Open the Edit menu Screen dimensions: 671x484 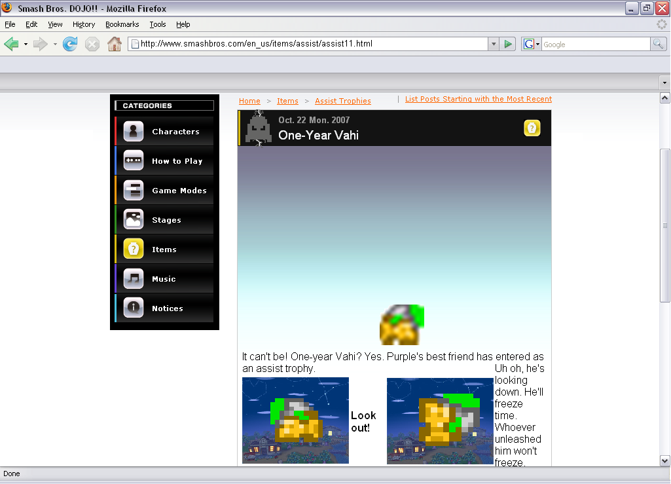pos(31,24)
